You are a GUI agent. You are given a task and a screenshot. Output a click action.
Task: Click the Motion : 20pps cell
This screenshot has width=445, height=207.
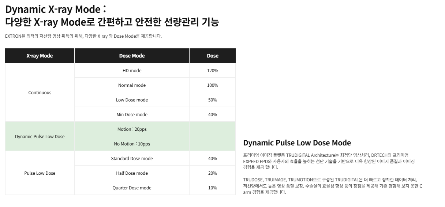click(132, 129)
